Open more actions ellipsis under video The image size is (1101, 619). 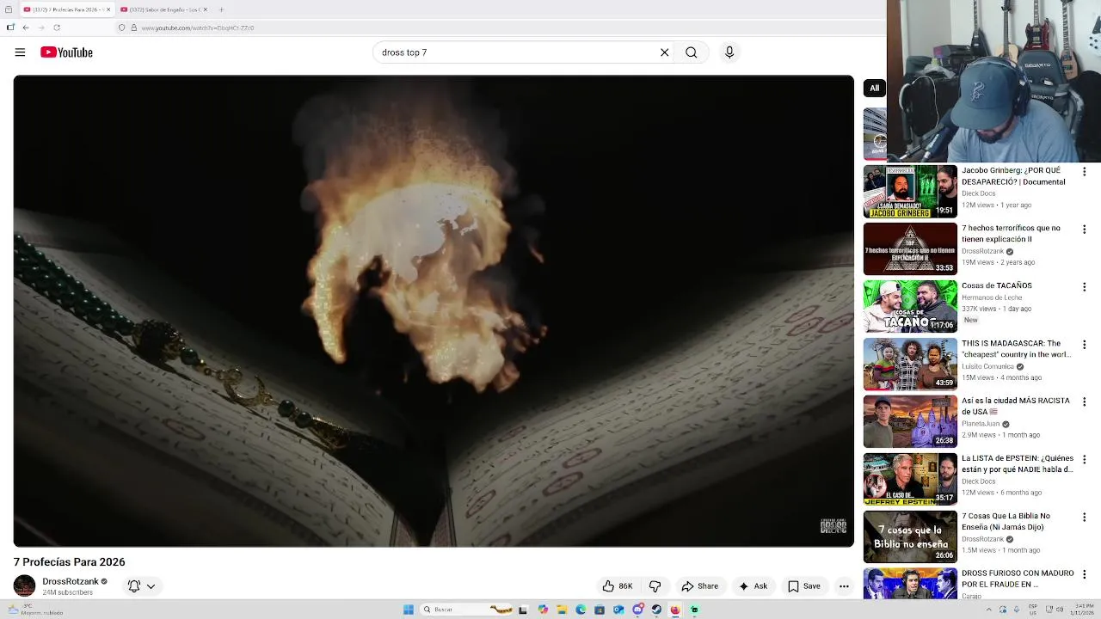point(844,586)
